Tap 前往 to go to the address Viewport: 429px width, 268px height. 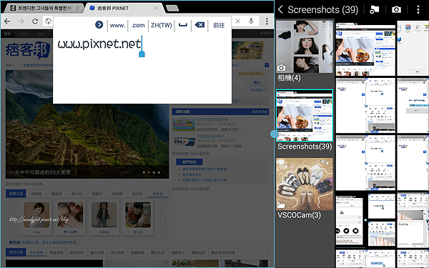(219, 25)
